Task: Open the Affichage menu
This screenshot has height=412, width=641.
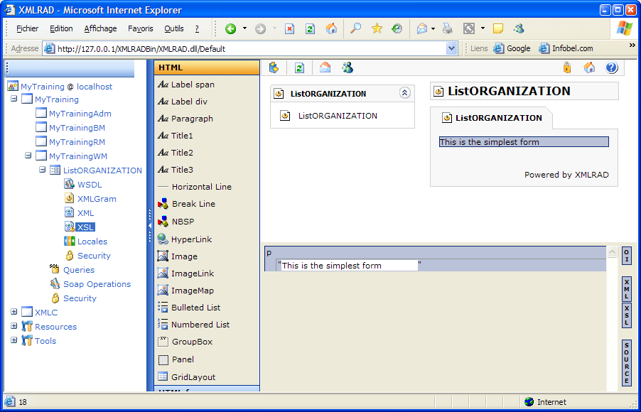Action: 100,29
